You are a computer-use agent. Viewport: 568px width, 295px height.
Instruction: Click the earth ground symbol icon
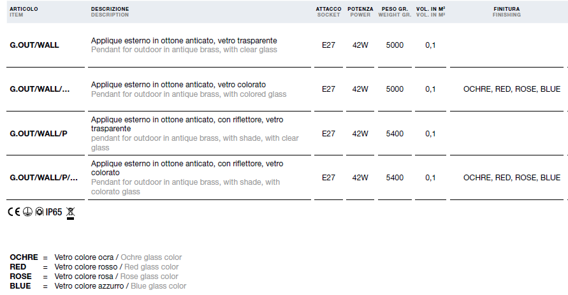(27, 212)
